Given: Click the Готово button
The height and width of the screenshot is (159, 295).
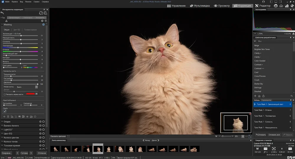Looking at the screenshot, I should 24,153.
